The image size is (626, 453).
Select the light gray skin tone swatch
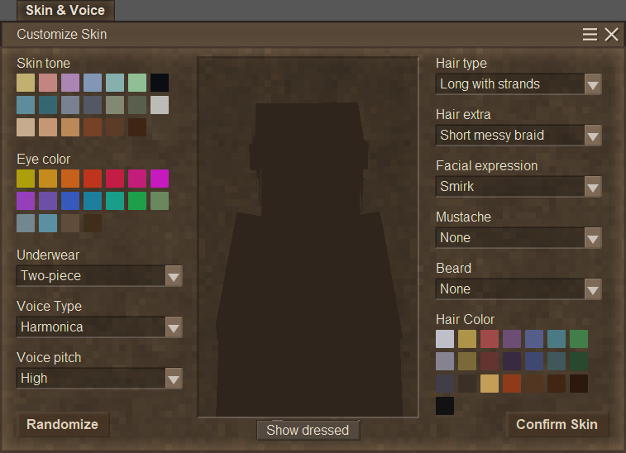(160, 105)
